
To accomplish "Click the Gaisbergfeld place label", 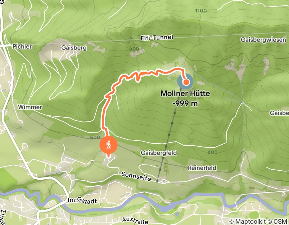I will click(159, 153).
